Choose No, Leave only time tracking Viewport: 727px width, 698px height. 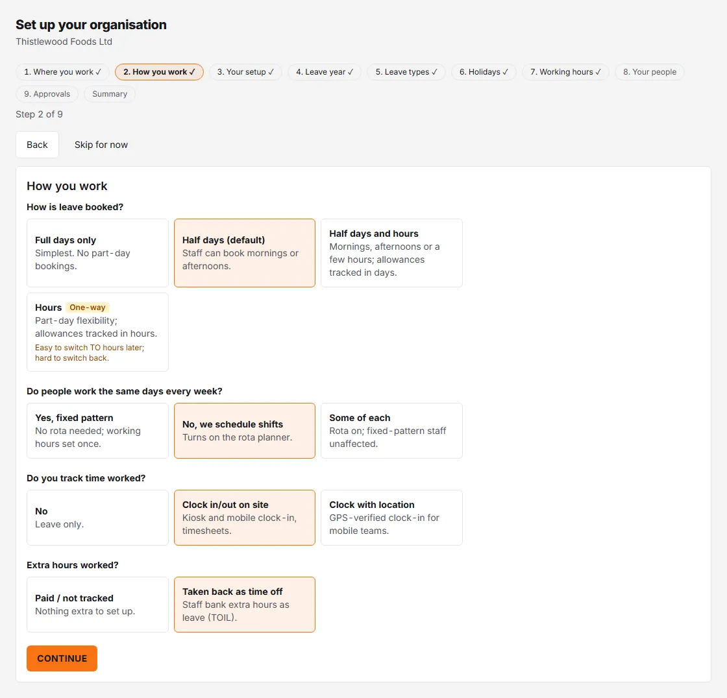point(97,518)
